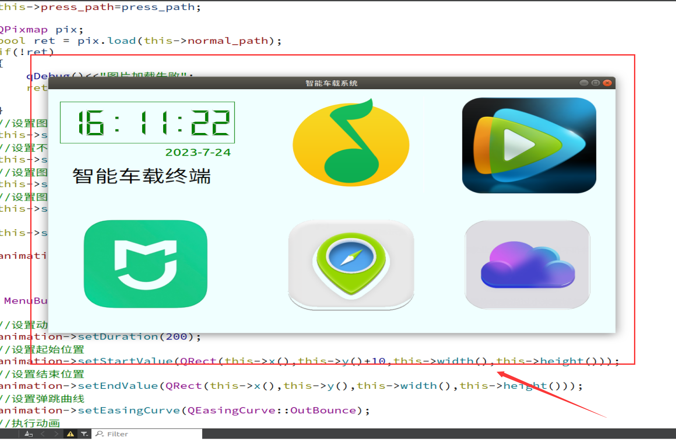Open the green Mi Home app icon
Screen dimensions: 676x440
(x=146, y=264)
